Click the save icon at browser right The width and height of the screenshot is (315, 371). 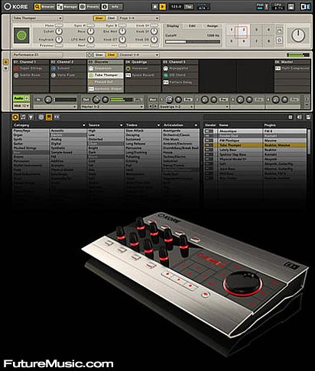pyautogui.click(x=308, y=117)
